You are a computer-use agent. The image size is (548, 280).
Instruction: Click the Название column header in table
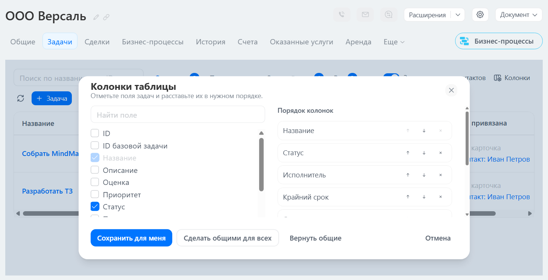coord(38,123)
